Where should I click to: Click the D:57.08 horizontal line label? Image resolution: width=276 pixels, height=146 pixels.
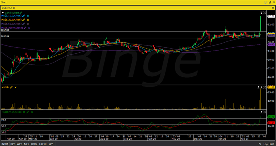click(x=5, y=30)
